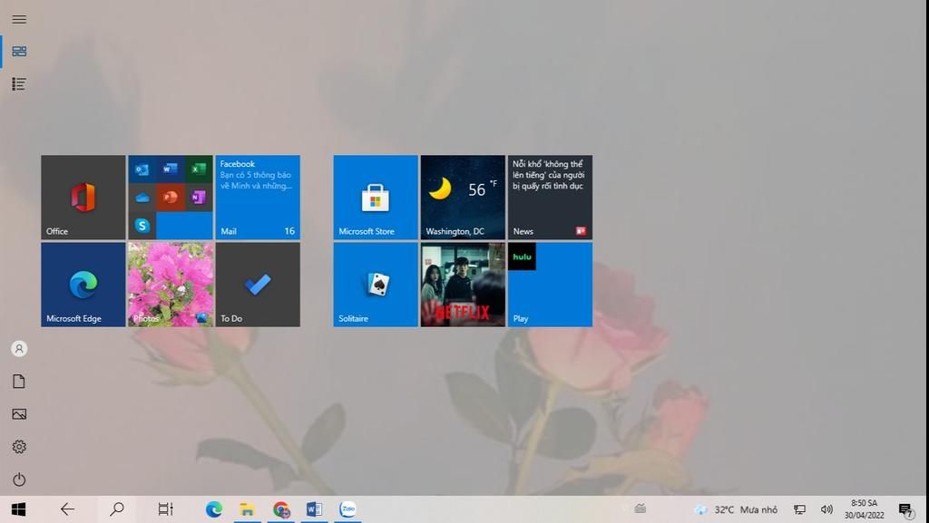Open File Explorer from the taskbar
Image resolution: width=929 pixels, height=523 pixels.
(x=247, y=509)
